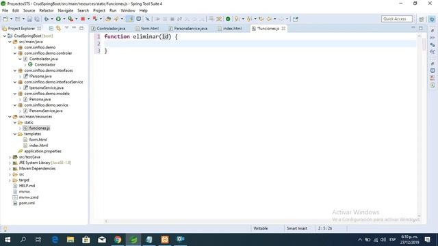Click the Run External Tools icon
438x246 pixels.
pyautogui.click(x=70, y=19)
